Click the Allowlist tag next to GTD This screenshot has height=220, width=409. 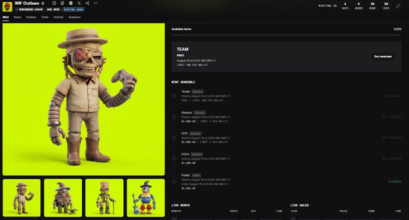coord(195,134)
